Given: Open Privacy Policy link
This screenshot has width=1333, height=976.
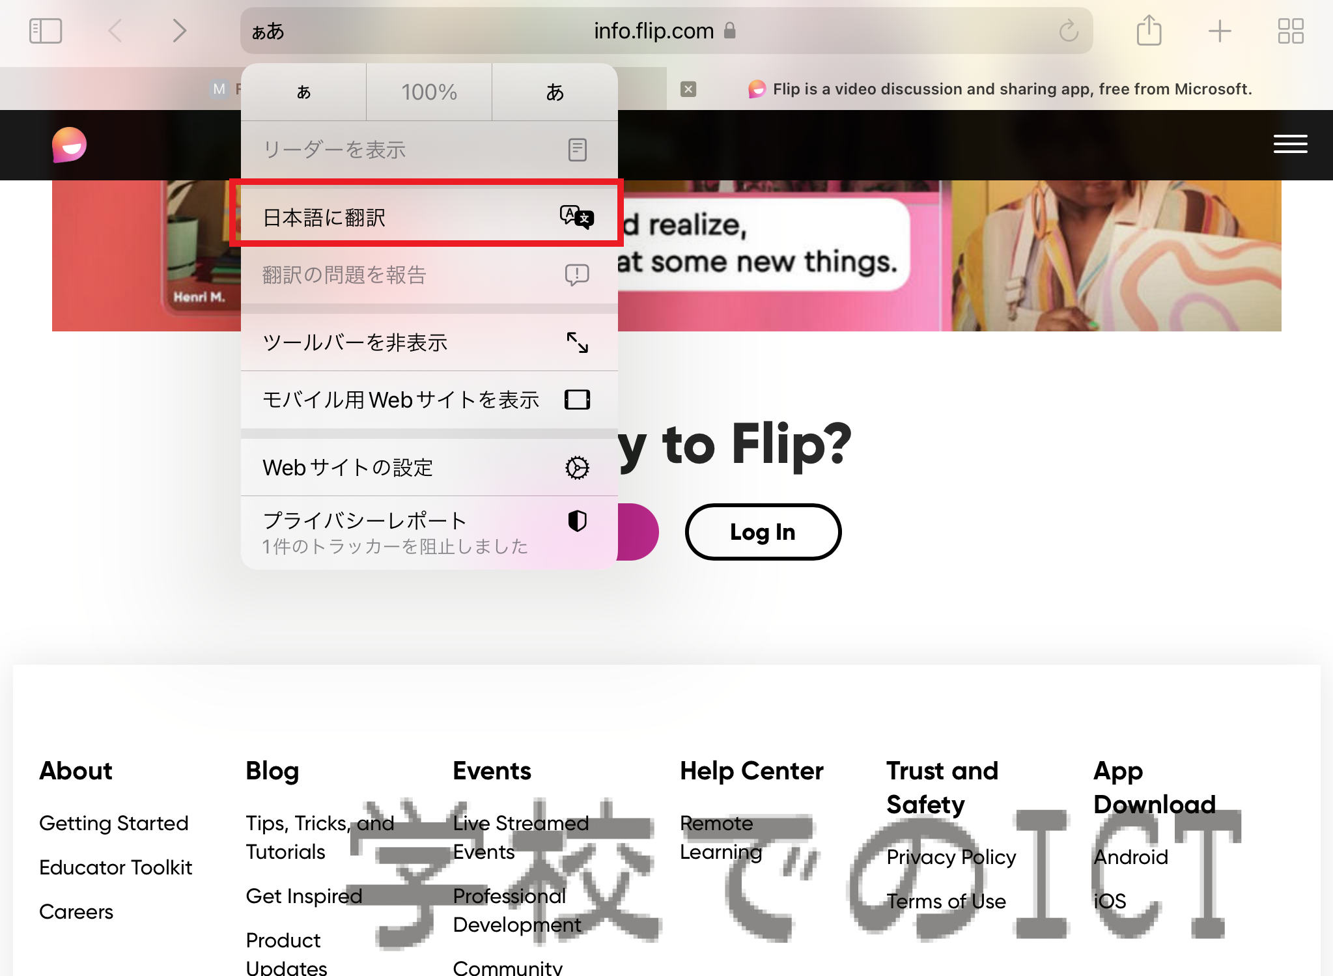Looking at the screenshot, I should tap(951, 857).
